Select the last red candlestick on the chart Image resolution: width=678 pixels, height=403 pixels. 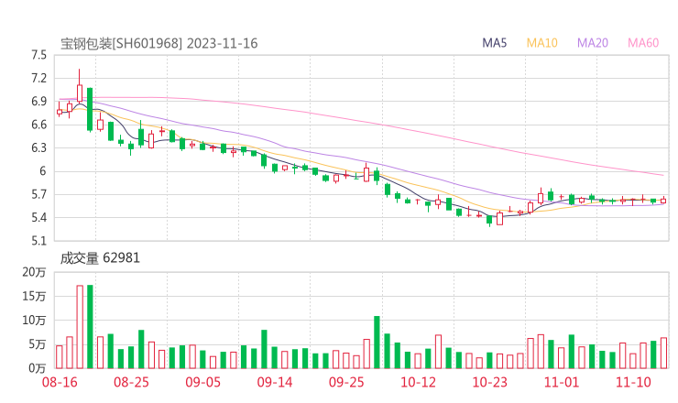pyautogui.click(x=663, y=201)
